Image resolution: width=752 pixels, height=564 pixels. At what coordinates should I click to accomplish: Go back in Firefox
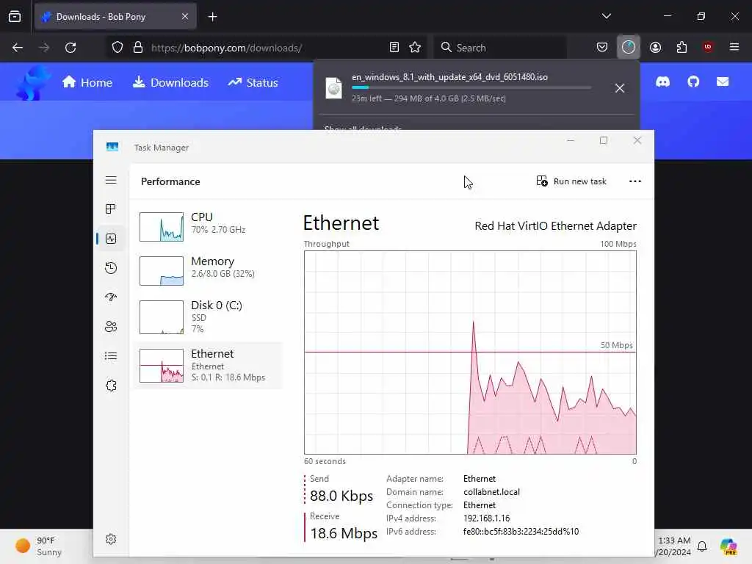[x=18, y=48]
